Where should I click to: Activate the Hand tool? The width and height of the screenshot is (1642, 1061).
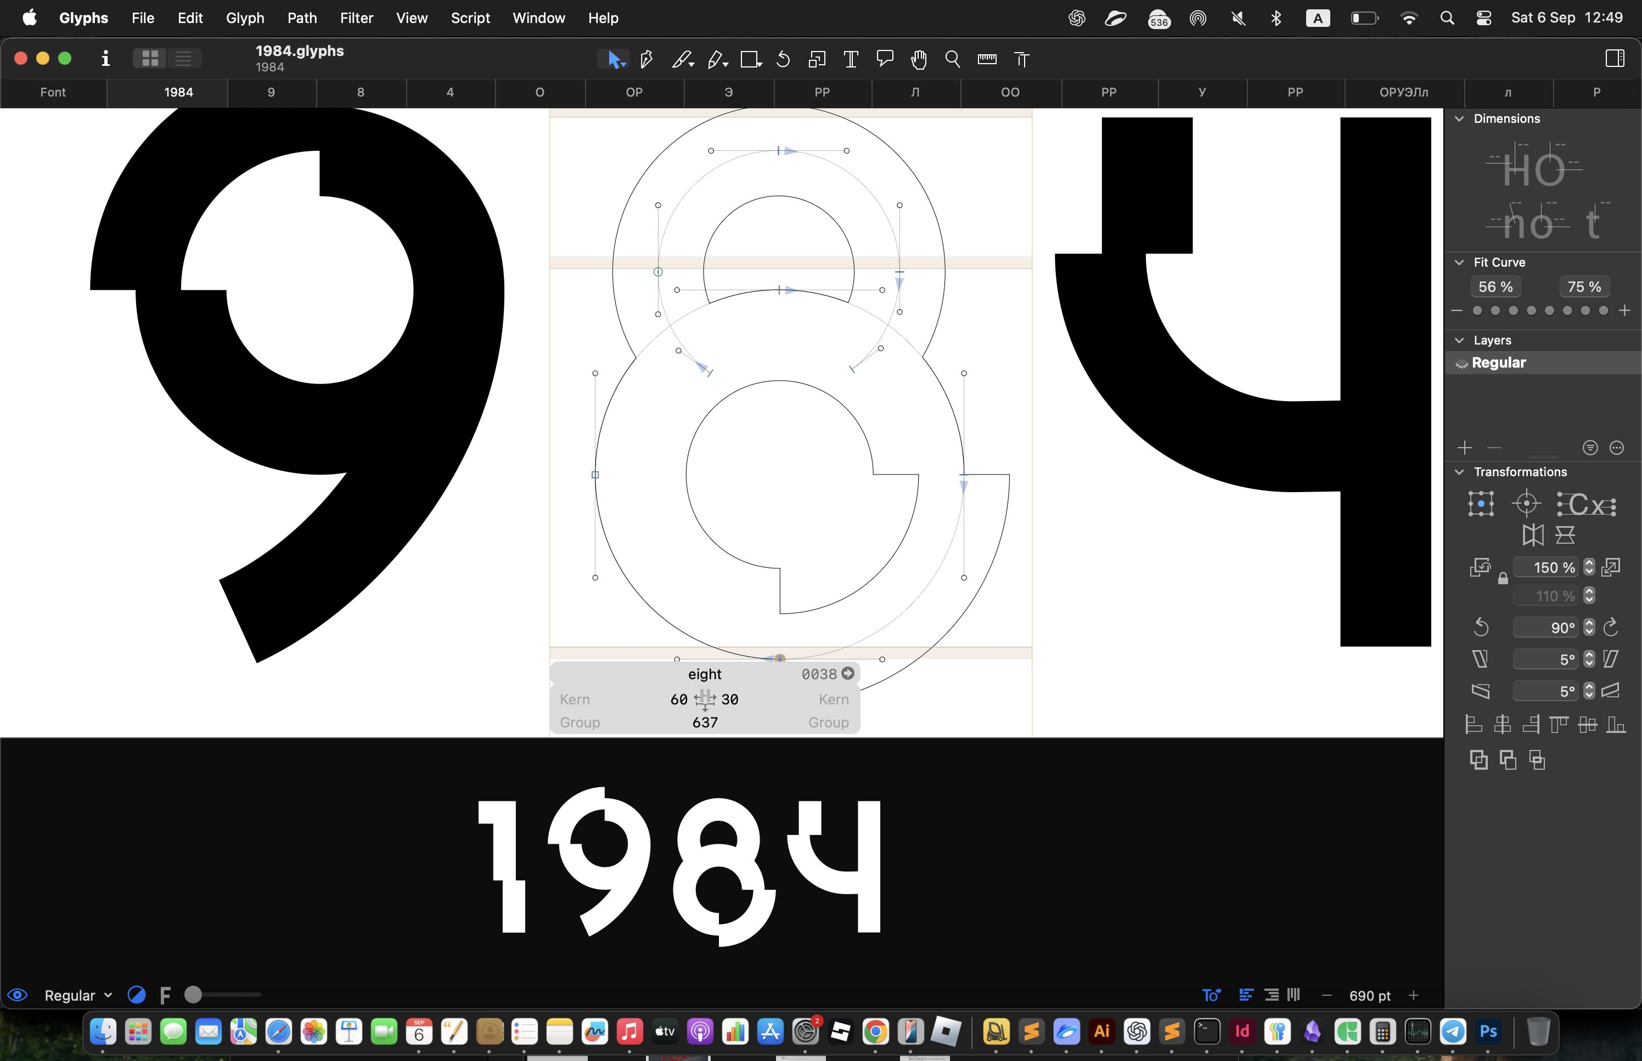click(919, 59)
